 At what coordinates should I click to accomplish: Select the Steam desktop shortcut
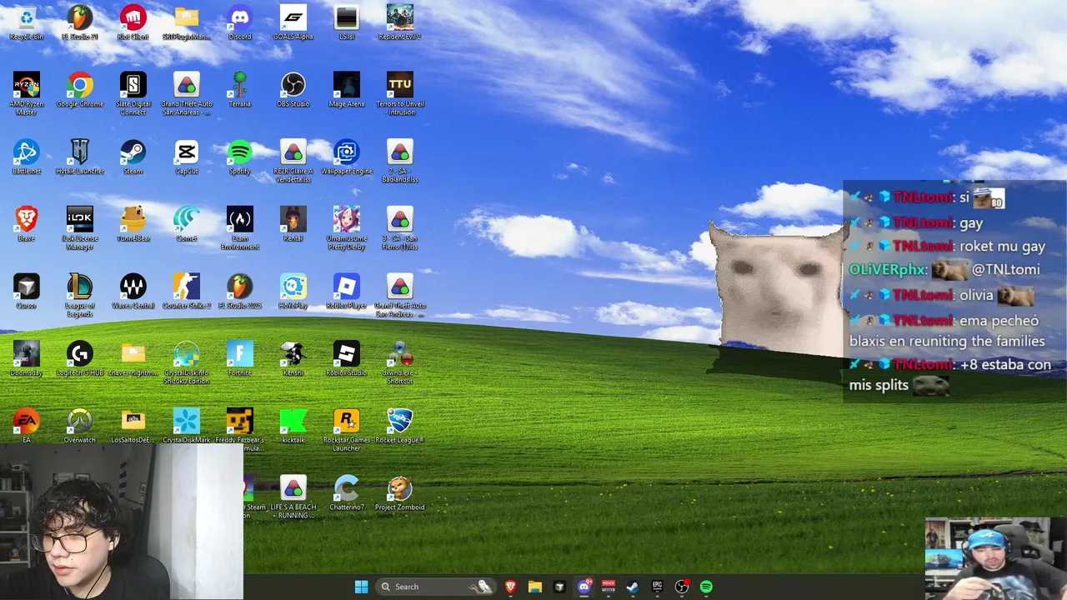133,157
